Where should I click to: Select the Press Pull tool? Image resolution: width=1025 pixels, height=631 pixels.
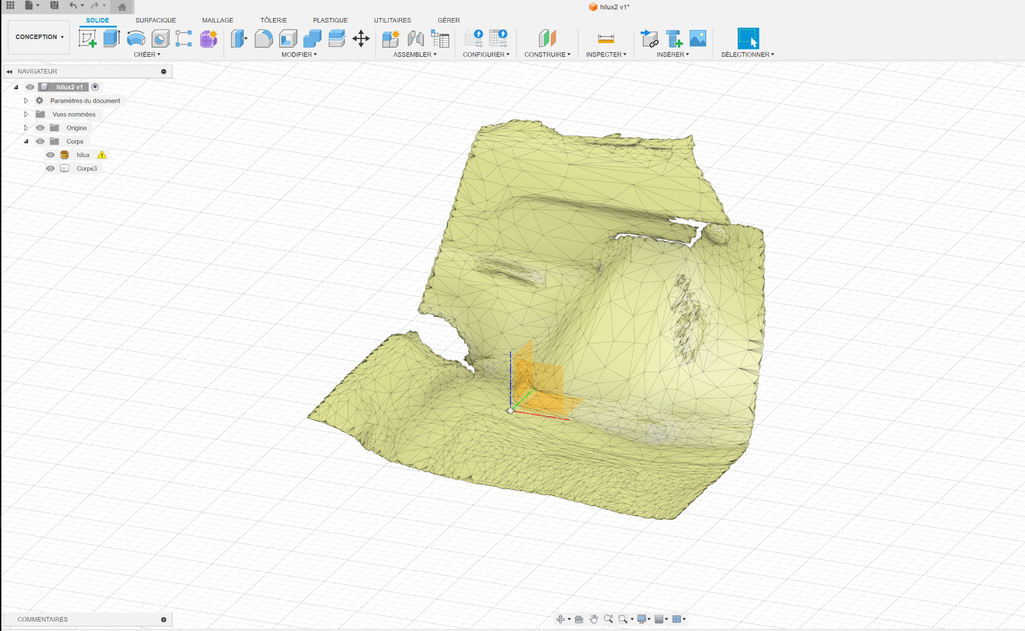tap(239, 39)
